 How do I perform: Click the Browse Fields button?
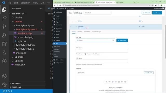tap(122, 40)
